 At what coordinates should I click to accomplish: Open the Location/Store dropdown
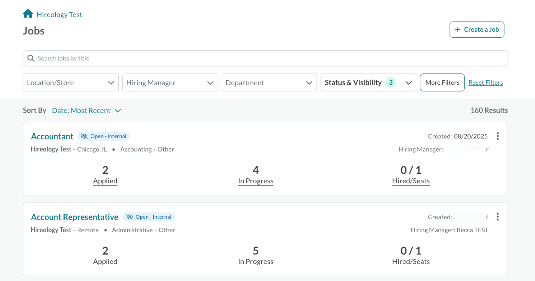pos(71,82)
